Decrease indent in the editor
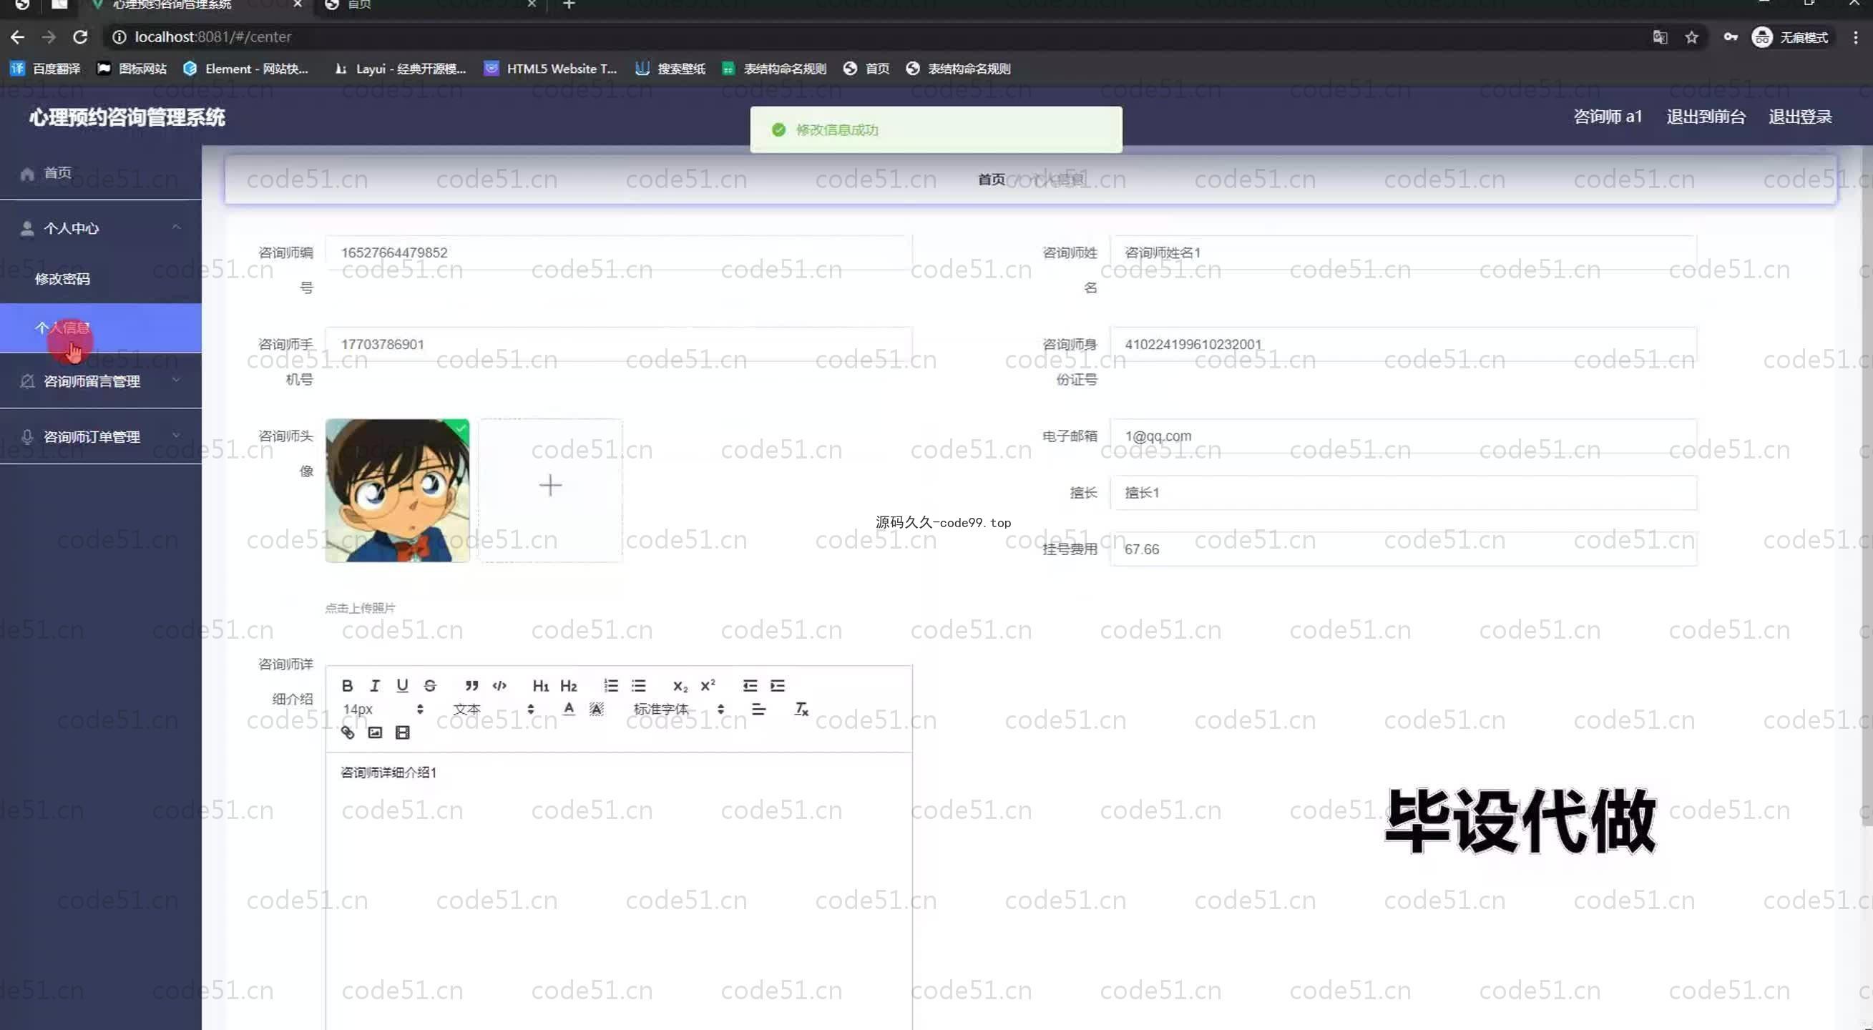This screenshot has height=1030, width=1873. pos(750,685)
